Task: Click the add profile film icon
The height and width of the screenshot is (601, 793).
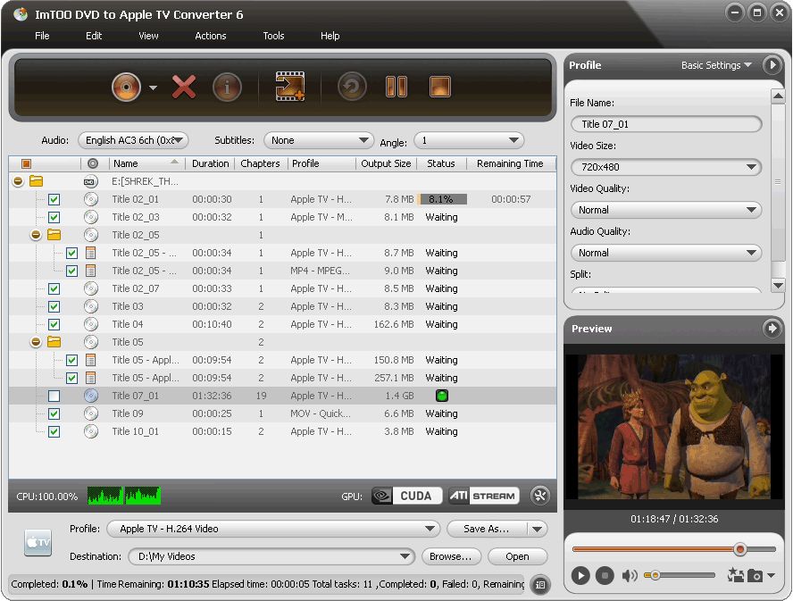Action: pyautogui.click(x=290, y=86)
